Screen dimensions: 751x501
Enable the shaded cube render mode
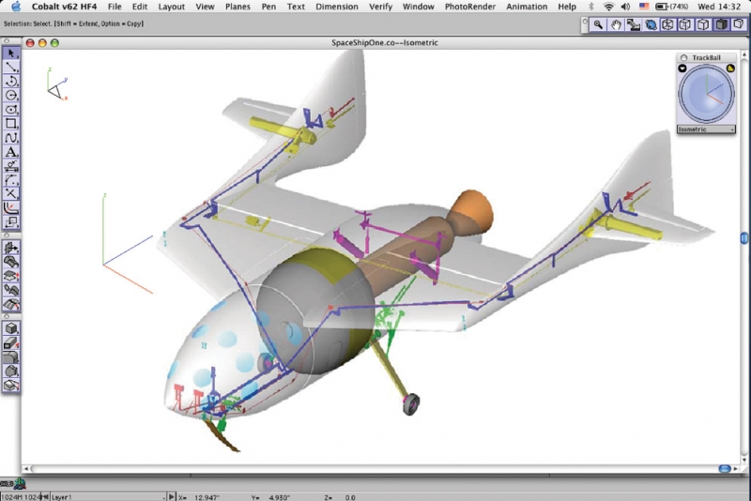coord(723,25)
